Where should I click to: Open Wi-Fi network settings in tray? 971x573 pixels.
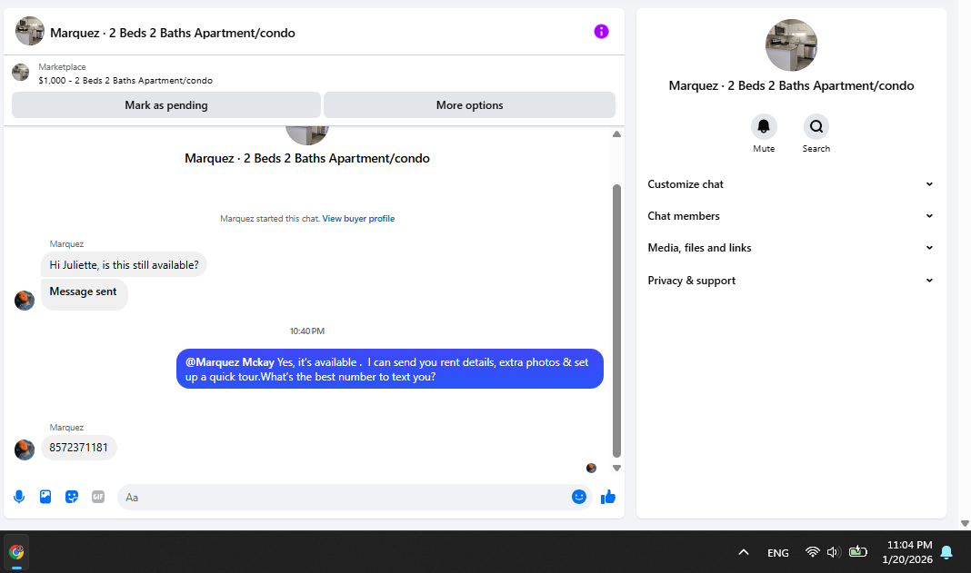(x=813, y=552)
